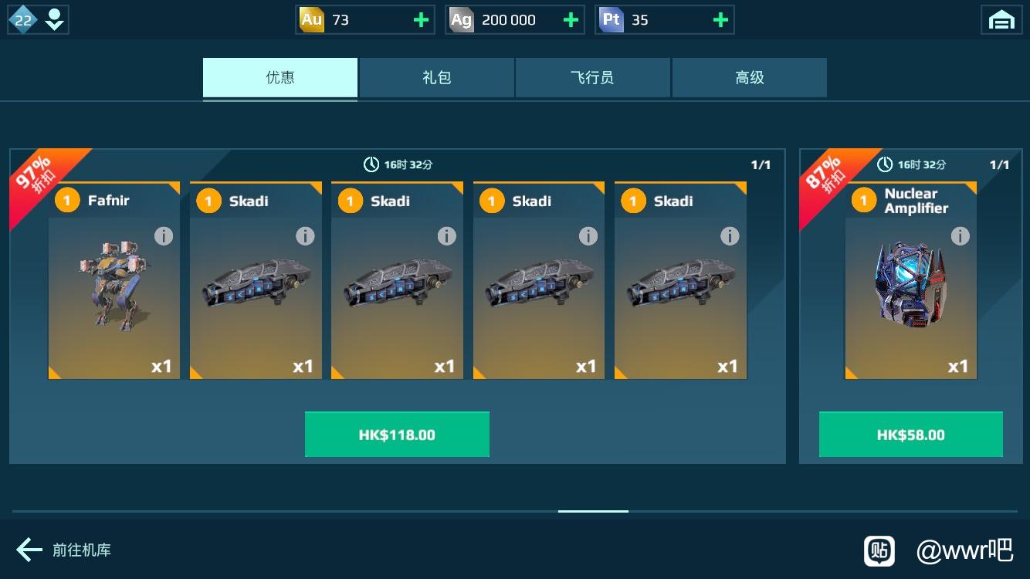Click the back arrow to 前往机库

click(29, 550)
